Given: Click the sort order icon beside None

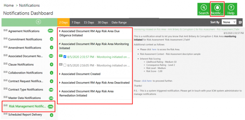Looking at the screenshot, I should click(240, 22).
